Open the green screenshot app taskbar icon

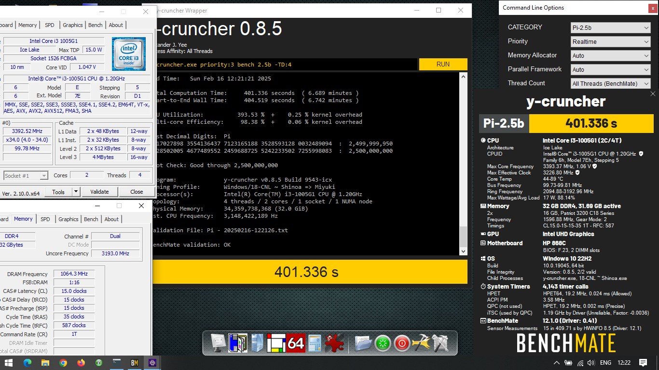99,363
